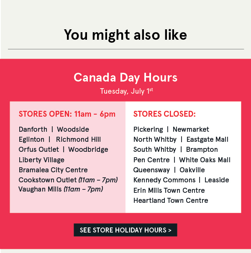Viewport: 251px width, 253px height.
Task: Click the Stores Closed header
Action: click(x=164, y=114)
